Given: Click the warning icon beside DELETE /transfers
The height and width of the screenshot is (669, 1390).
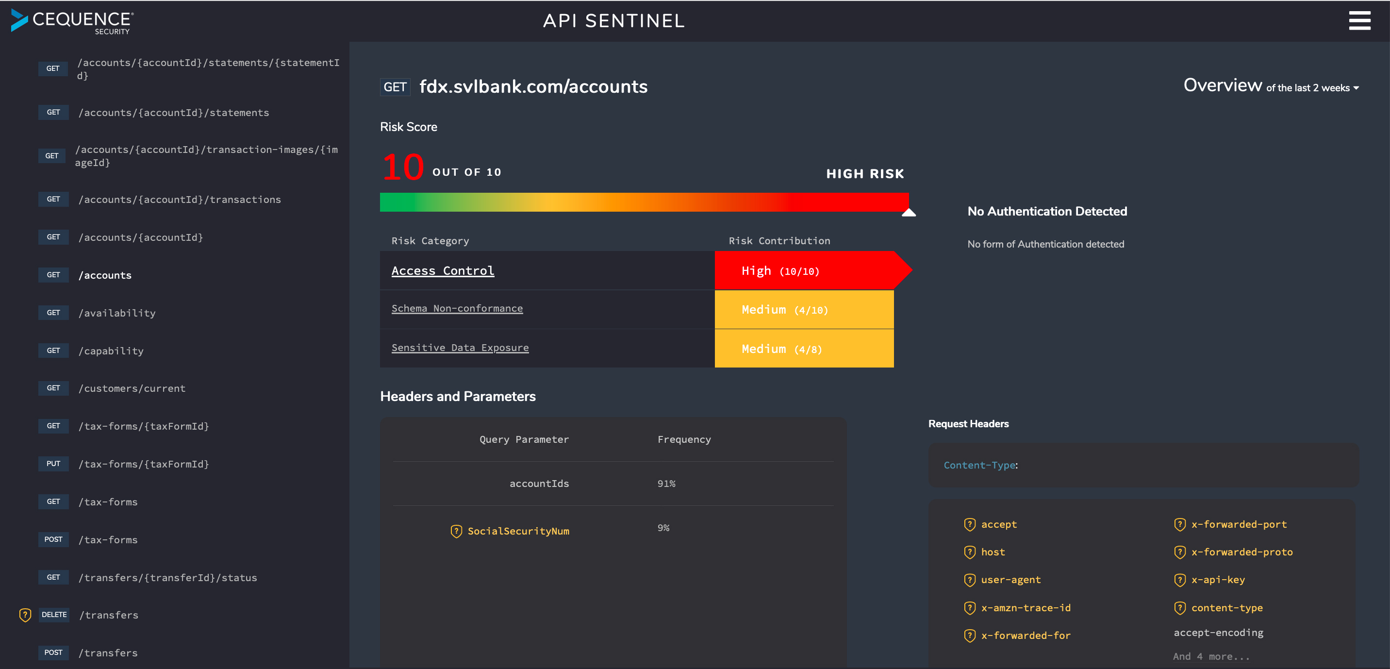Looking at the screenshot, I should tap(25, 615).
